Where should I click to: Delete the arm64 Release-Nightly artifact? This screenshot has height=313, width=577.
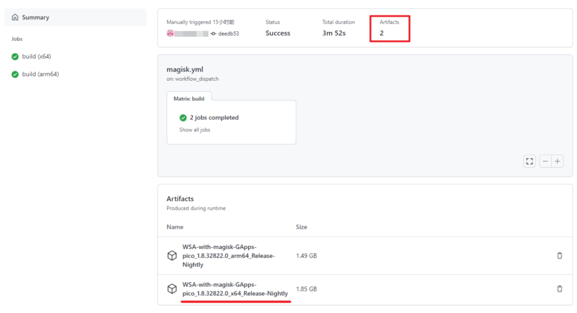coord(559,256)
